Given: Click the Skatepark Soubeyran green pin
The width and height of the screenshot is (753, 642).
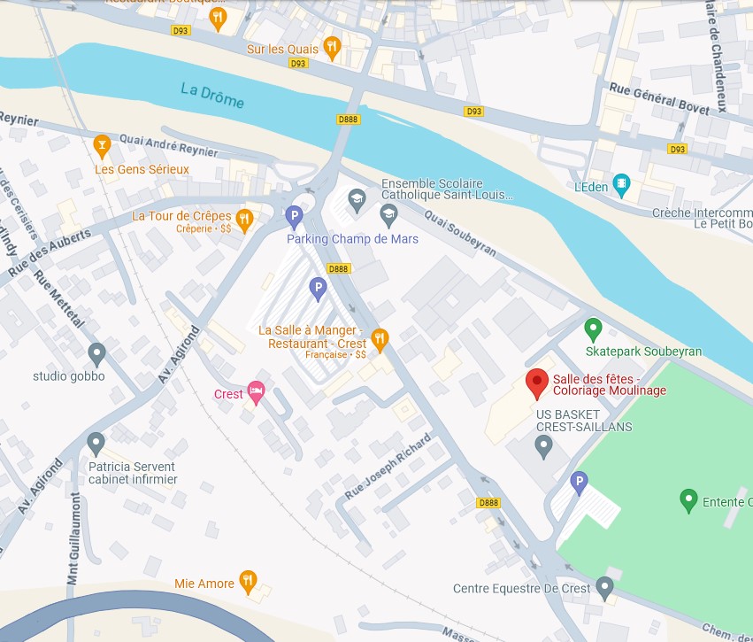Looking at the screenshot, I should click(593, 330).
